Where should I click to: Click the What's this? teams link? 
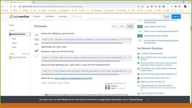[x=26, y=54]
